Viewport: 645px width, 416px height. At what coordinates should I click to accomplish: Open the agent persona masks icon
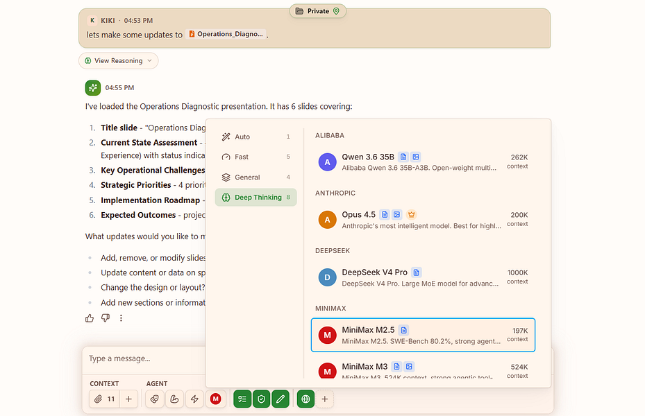(155, 399)
